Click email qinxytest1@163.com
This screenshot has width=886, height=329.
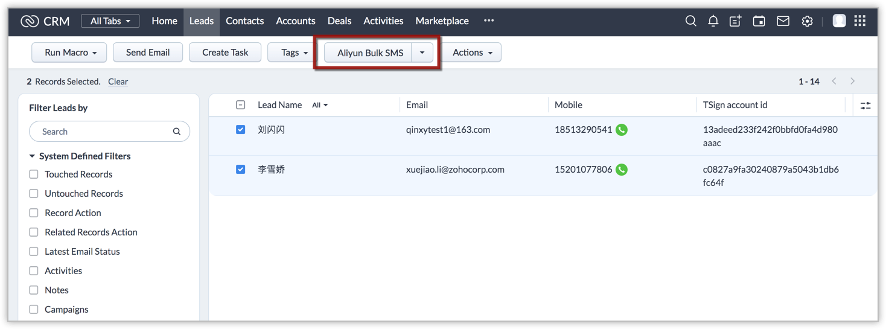pyautogui.click(x=448, y=130)
